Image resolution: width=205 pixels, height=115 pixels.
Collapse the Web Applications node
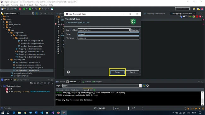click(2, 86)
